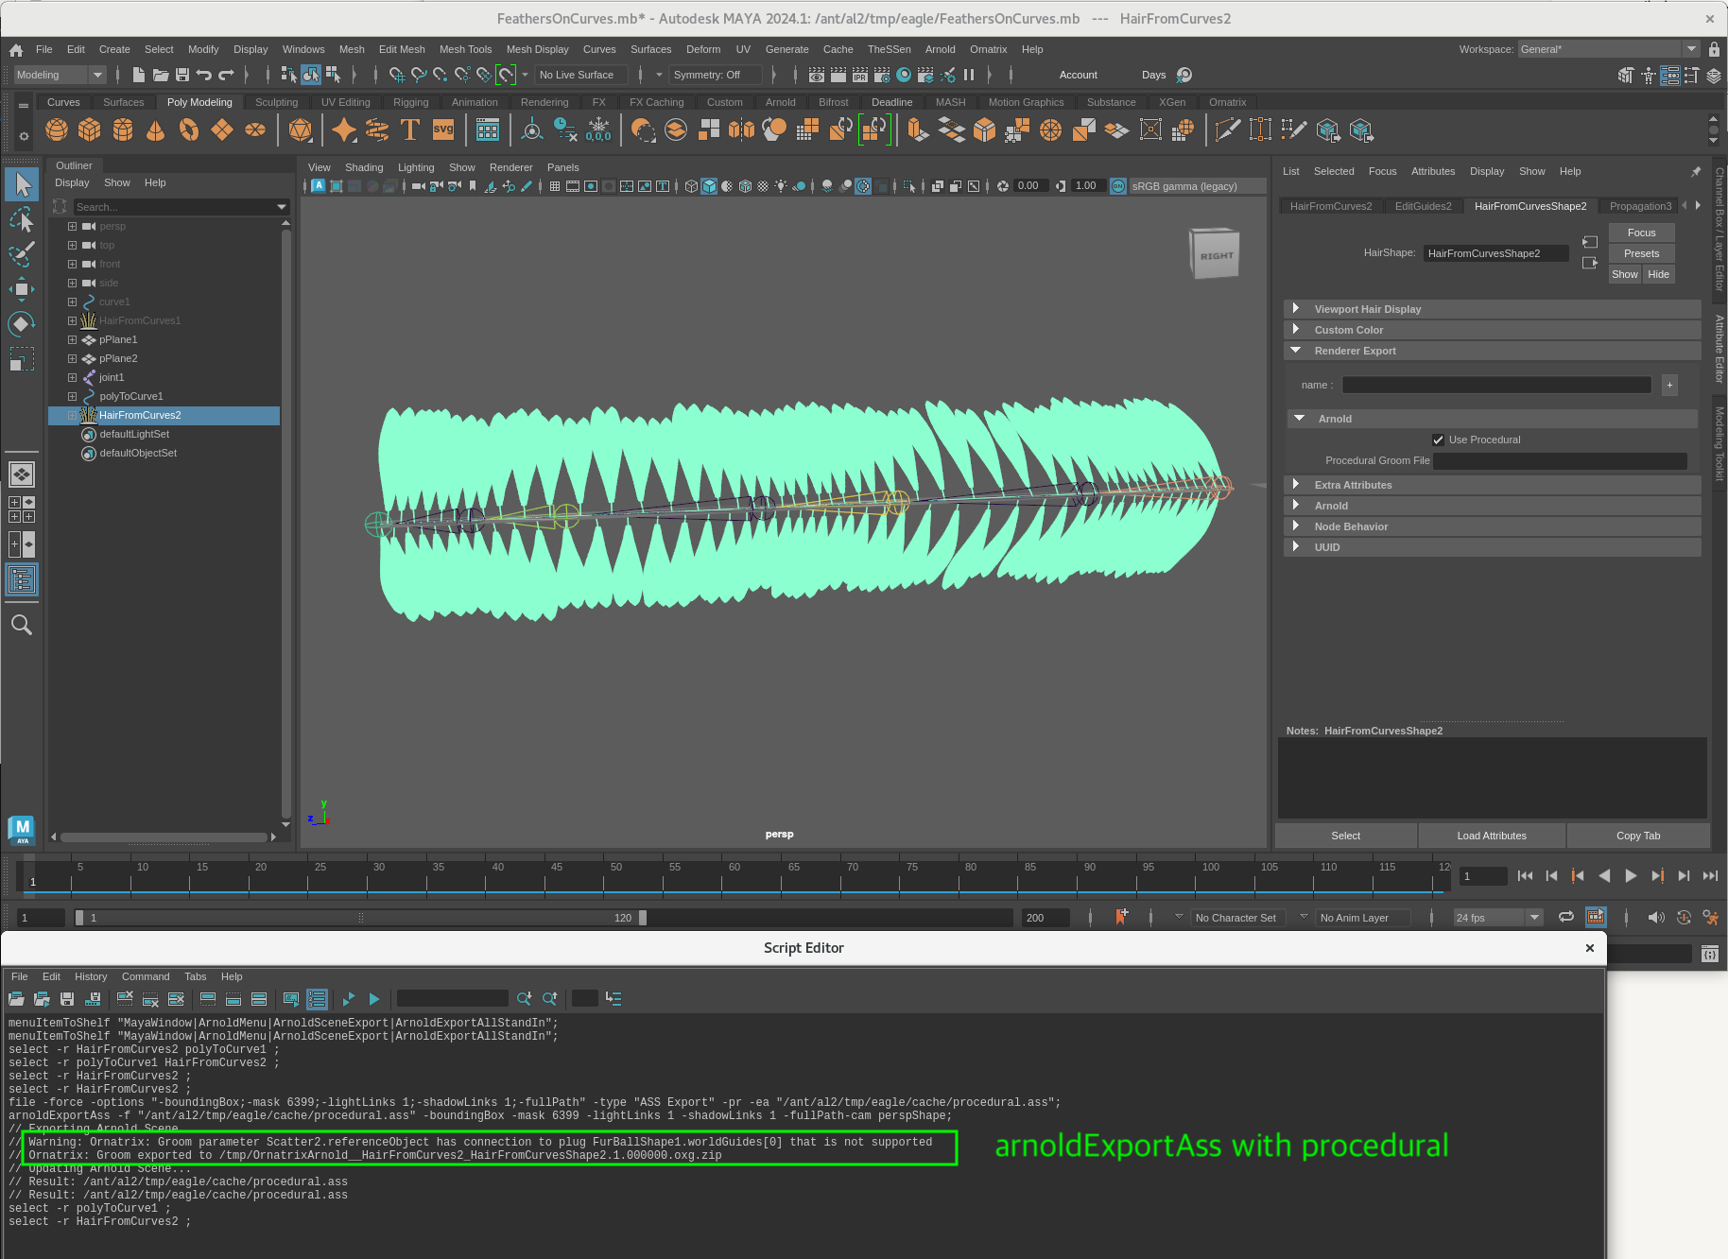Open the Ornatrix menu in menu bar
The height and width of the screenshot is (1259, 1728).
(x=988, y=49)
